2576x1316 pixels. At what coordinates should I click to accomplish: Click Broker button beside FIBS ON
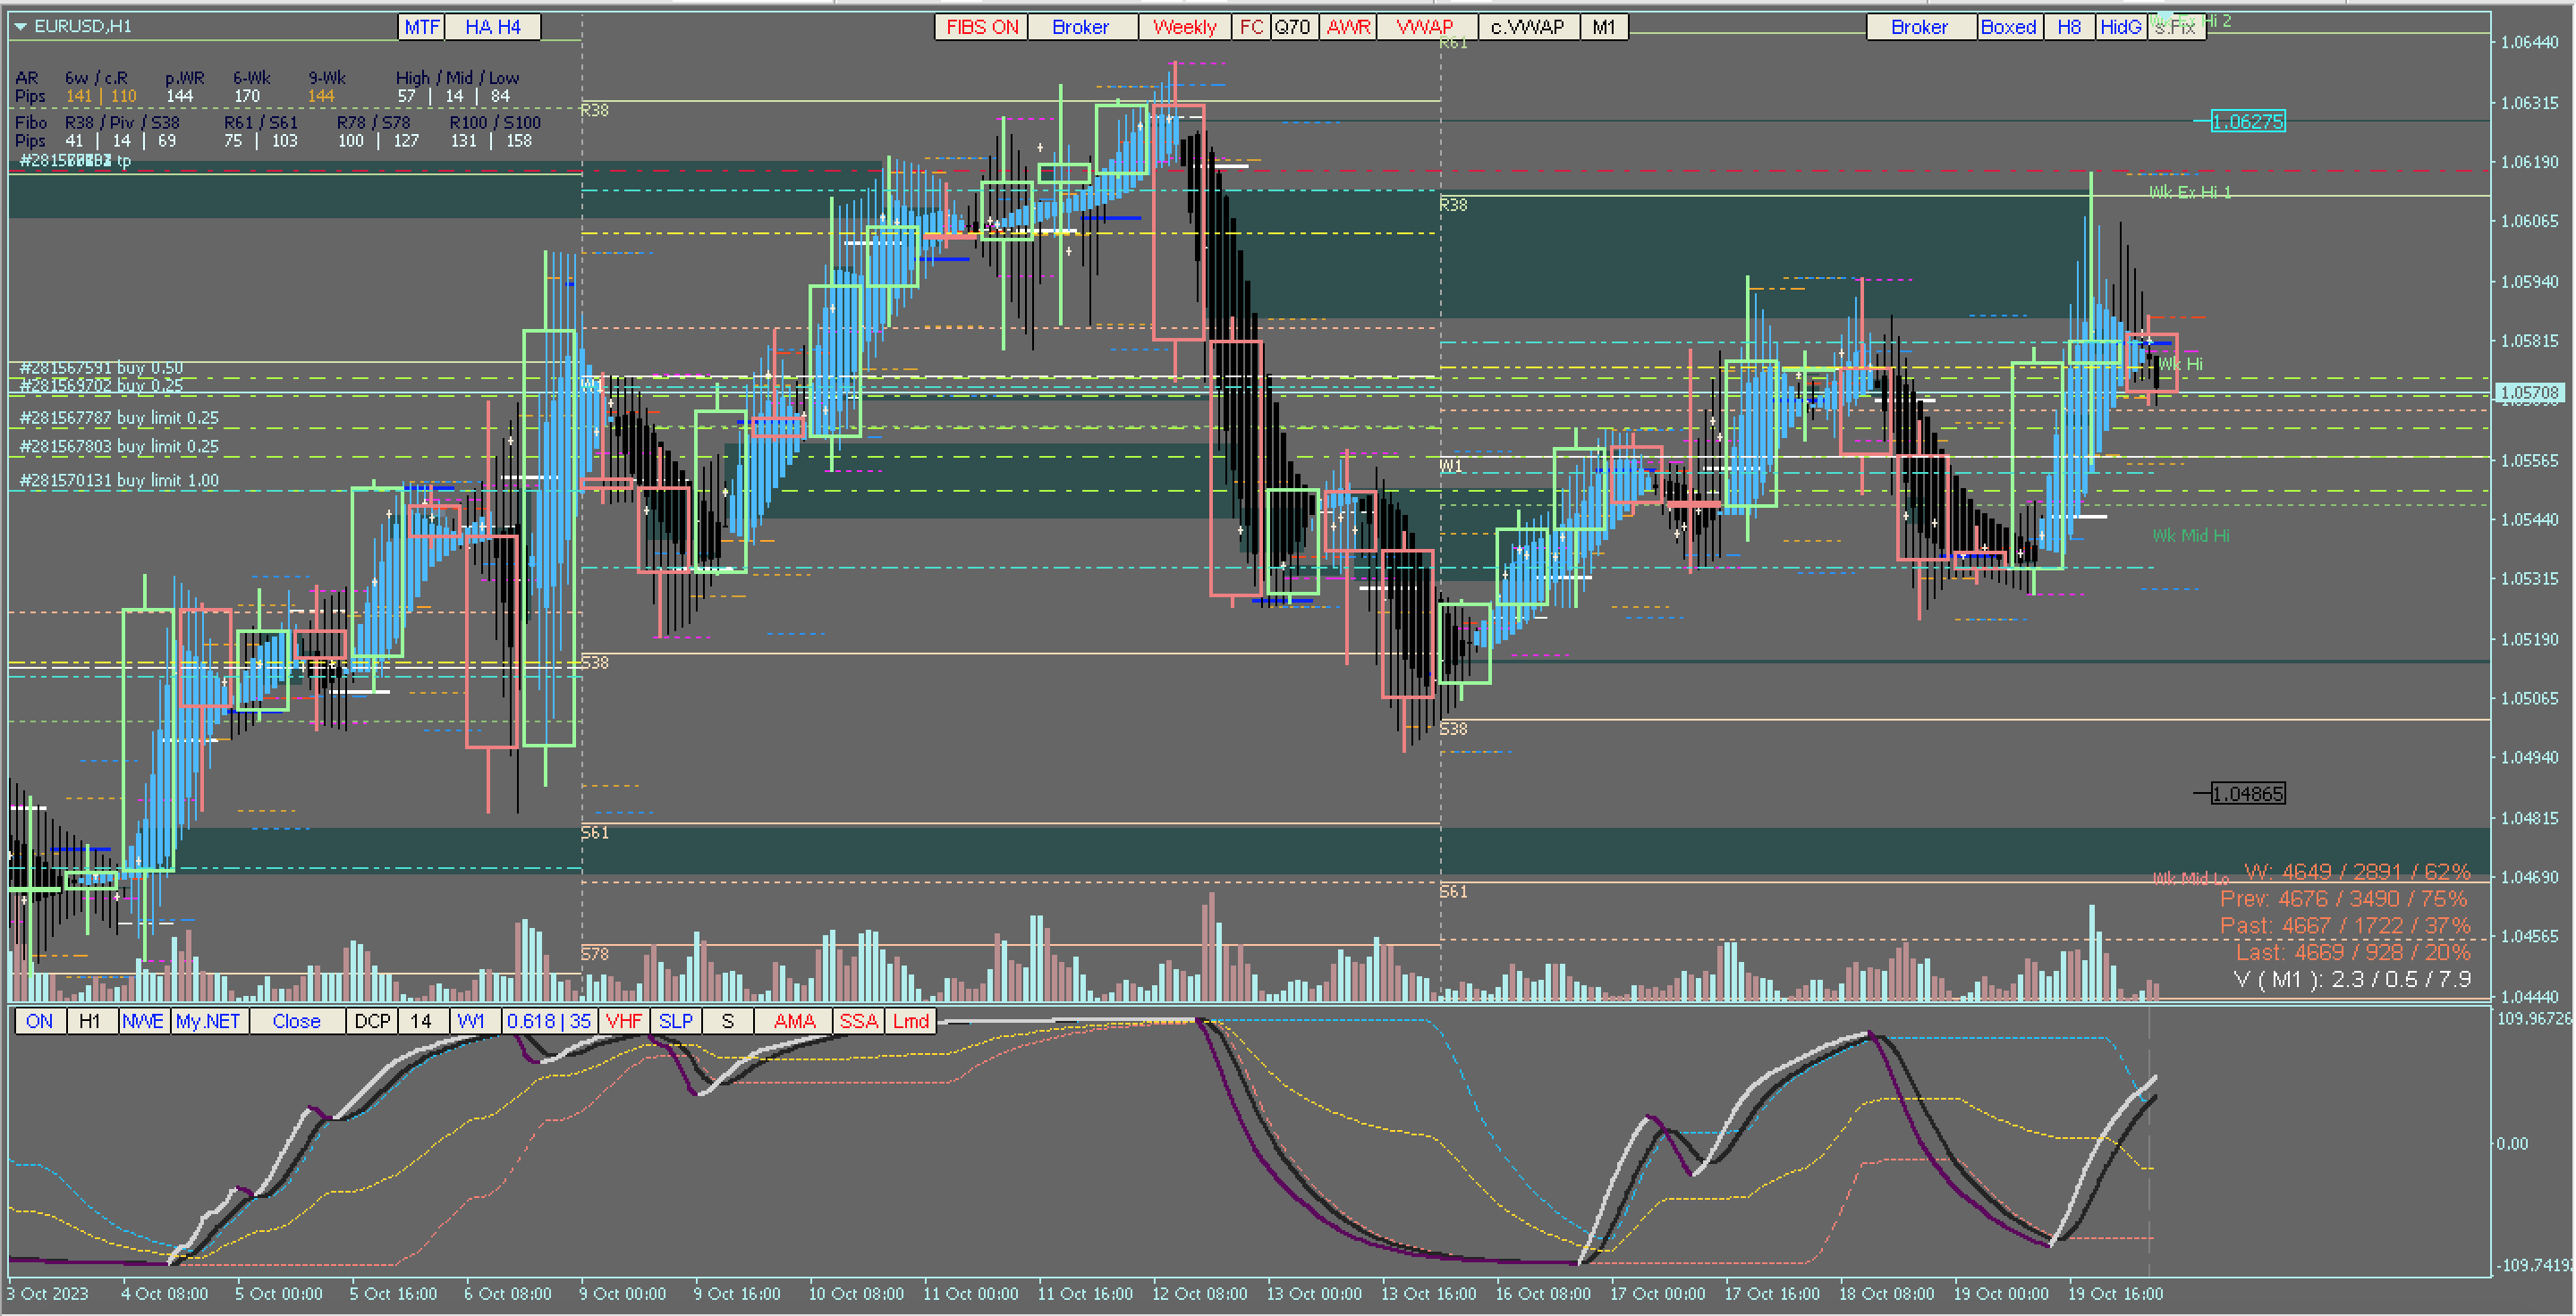1081,27
